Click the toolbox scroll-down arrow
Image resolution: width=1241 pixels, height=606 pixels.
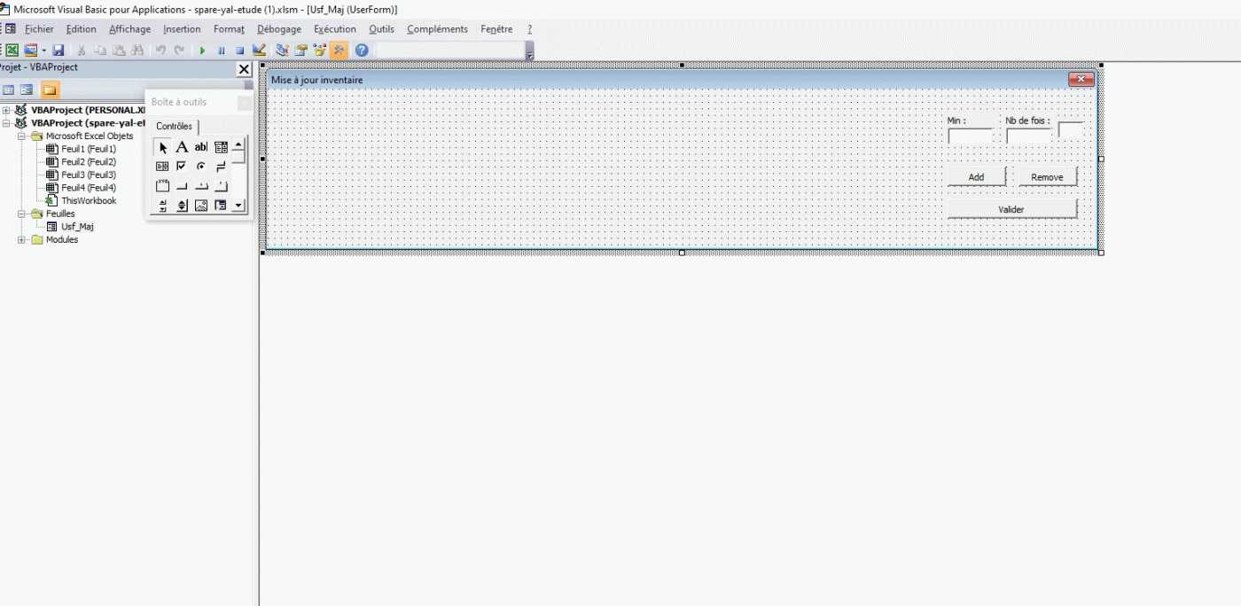click(238, 206)
